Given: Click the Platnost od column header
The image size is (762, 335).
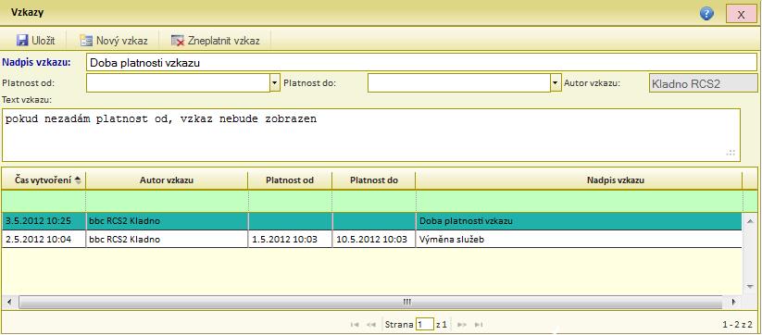Looking at the screenshot, I should point(290,180).
